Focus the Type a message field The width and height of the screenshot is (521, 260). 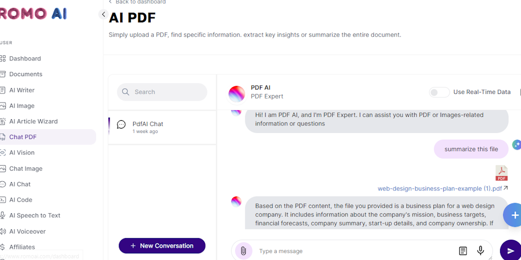(351, 251)
